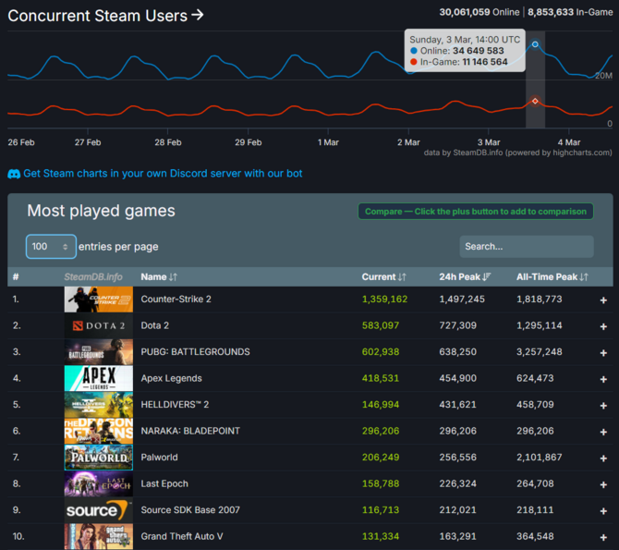Screen dimensions: 619x550
Task: Sort table by 24h Peak column
Action: 465,277
